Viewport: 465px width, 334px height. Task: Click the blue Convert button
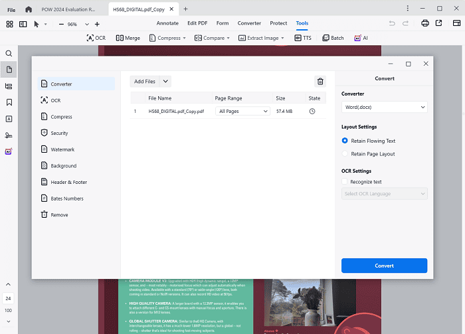pyautogui.click(x=384, y=266)
